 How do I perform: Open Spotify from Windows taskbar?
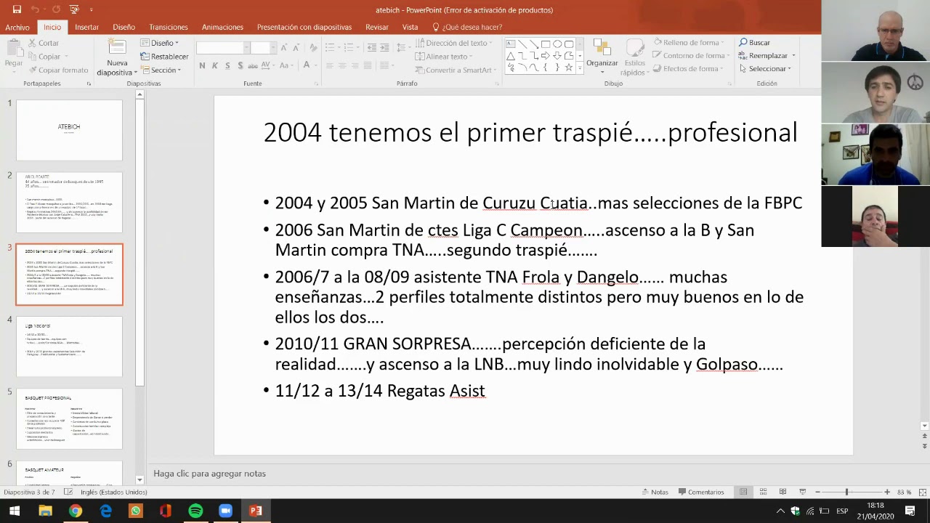click(x=195, y=511)
